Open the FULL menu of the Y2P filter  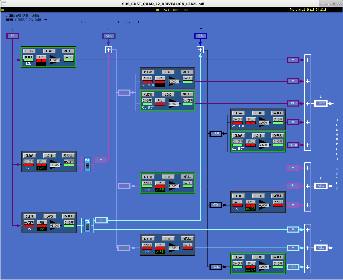point(278,196)
